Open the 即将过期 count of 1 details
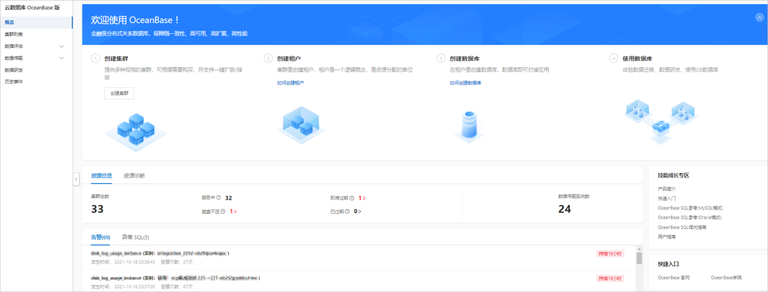 point(362,198)
